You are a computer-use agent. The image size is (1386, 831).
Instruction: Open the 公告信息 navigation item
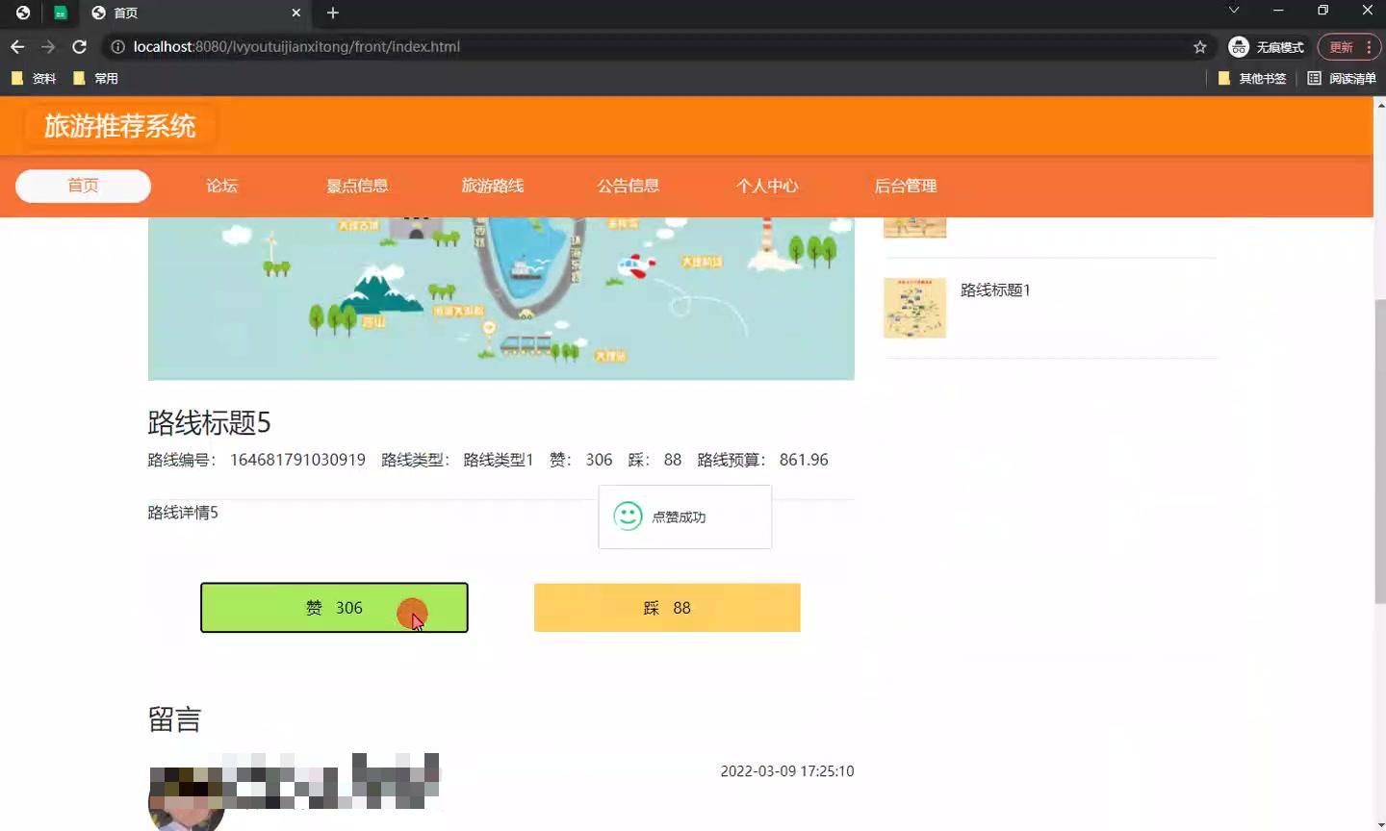coord(629,186)
